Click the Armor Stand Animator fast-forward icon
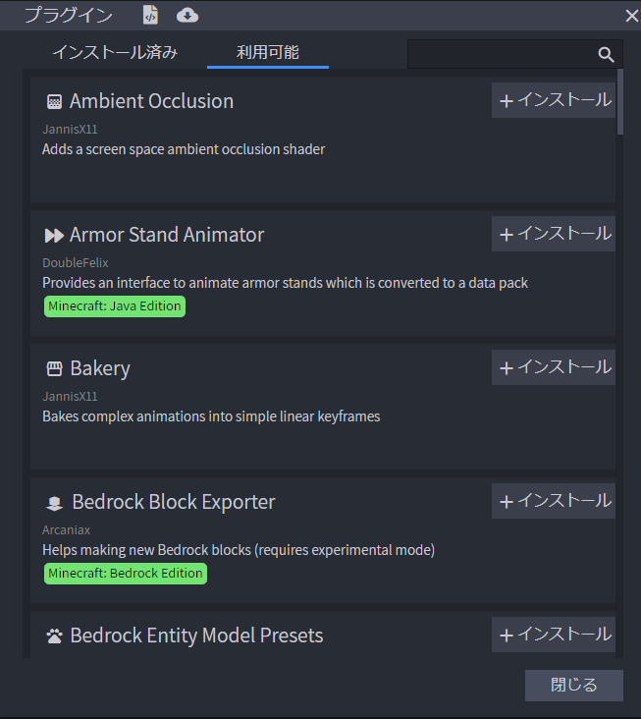This screenshot has height=719, width=641. (x=54, y=235)
